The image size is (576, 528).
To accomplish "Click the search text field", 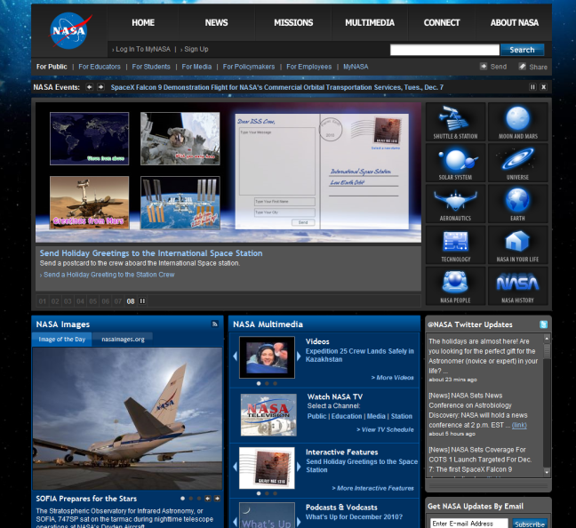I will [x=444, y=50].
